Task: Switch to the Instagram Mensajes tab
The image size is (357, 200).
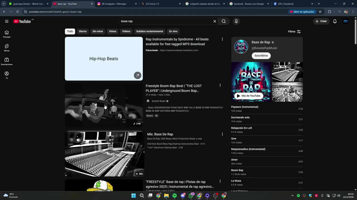Action: (x=117, y=4)
